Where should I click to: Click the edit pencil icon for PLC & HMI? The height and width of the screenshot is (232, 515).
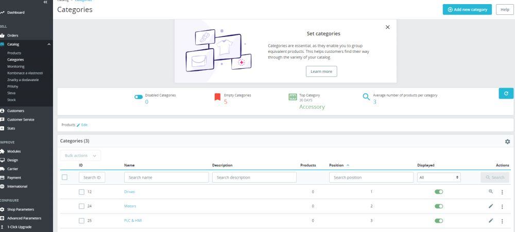pos(491,220)
